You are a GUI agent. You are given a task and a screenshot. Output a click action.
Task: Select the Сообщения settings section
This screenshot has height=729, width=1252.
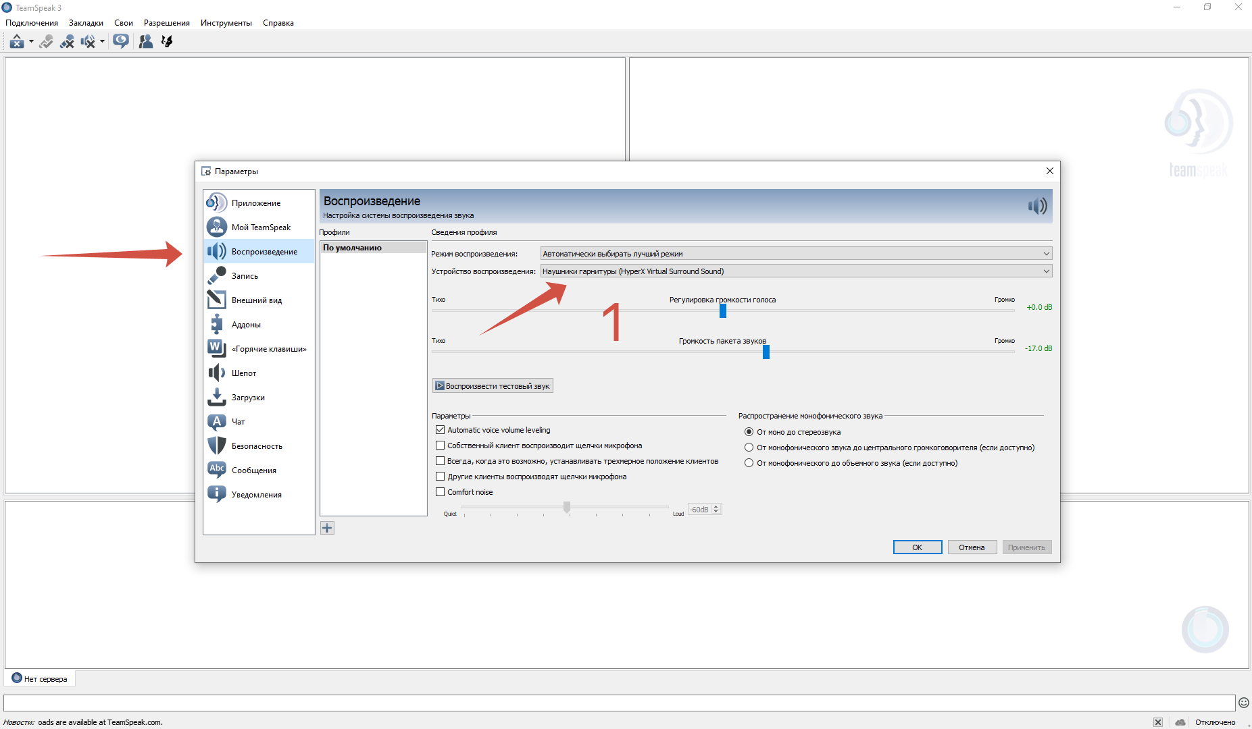click(259, 470)
